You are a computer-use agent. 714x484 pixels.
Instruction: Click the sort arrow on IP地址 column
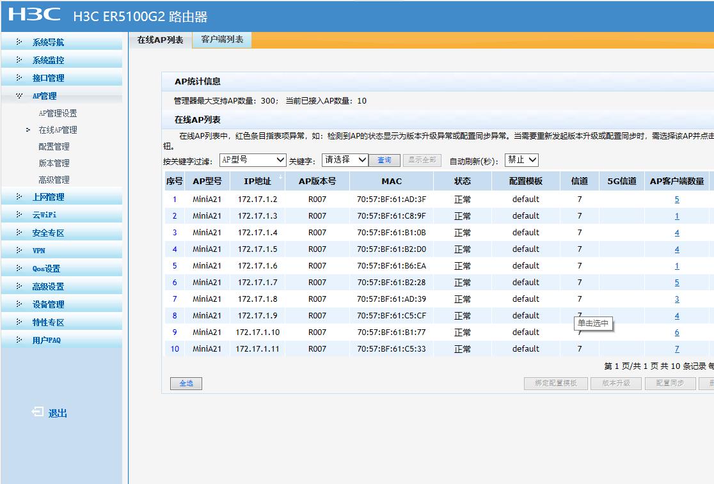(280, 176)
